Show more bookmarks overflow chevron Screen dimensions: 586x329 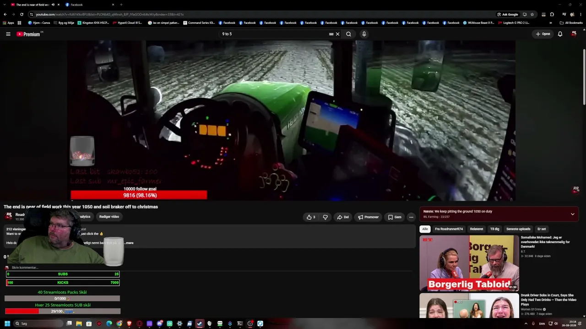550,23
